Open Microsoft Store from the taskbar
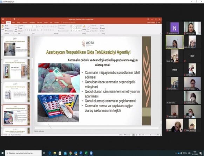204x156 pixels. 60,153
